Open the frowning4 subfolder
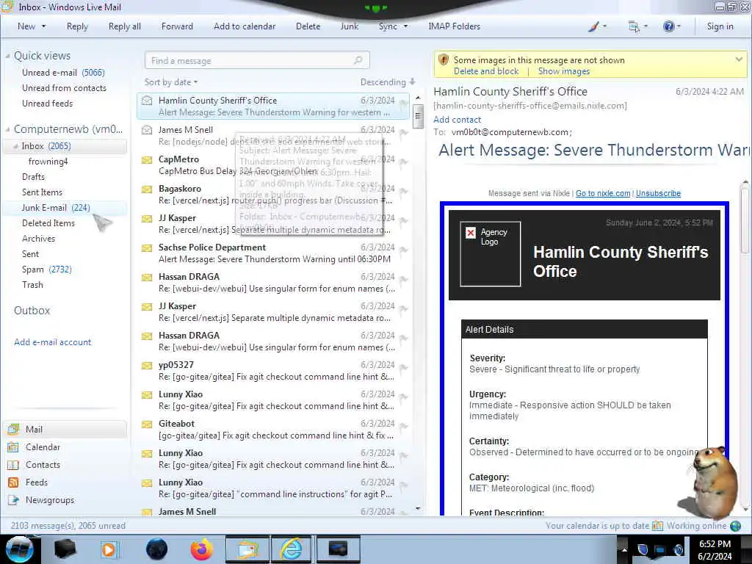This screenshot has width=752, height=564. pos(48,162)
